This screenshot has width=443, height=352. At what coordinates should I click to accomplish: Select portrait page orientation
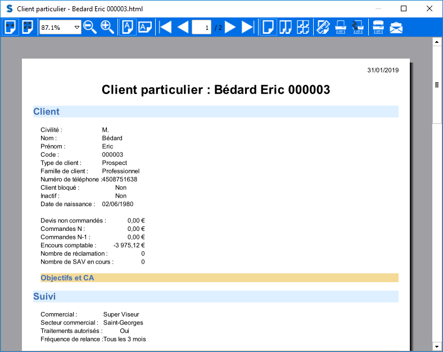128,27
